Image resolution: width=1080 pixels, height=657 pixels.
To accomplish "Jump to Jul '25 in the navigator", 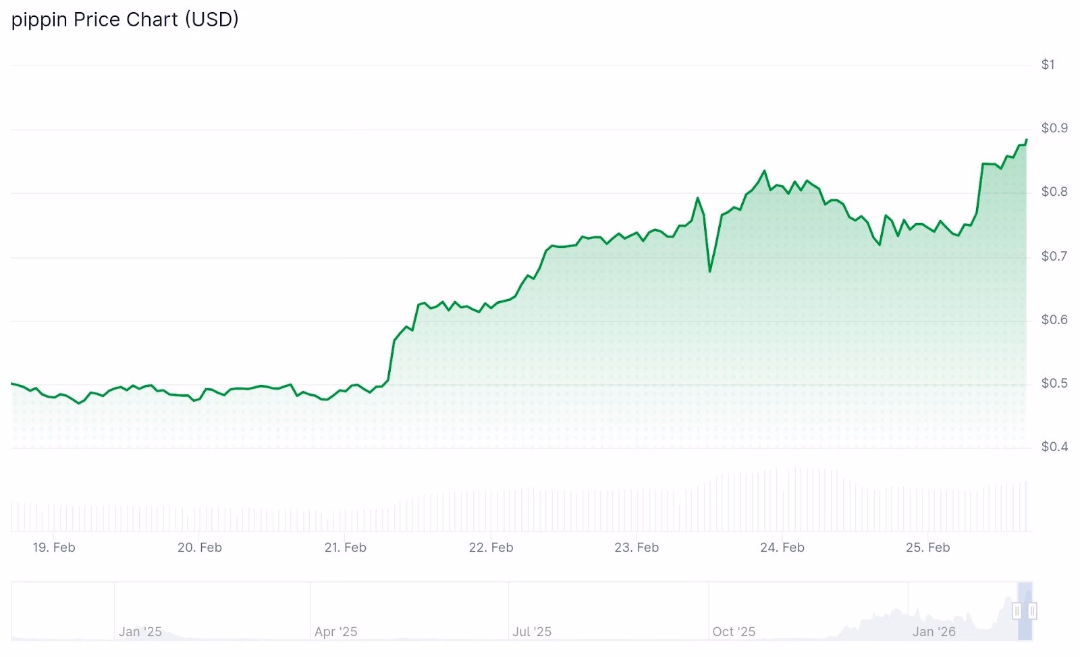I will [532, 631].
